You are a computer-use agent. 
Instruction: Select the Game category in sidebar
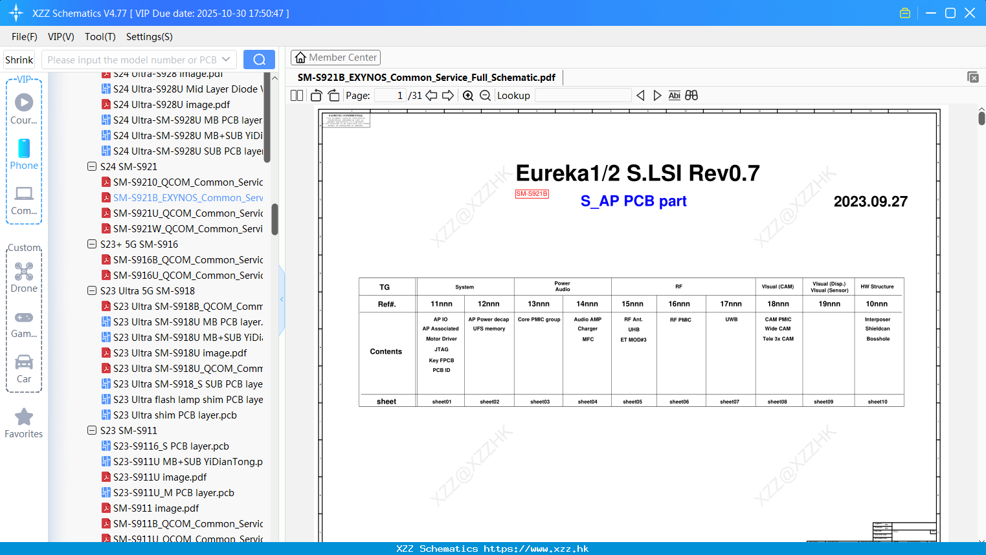click(x=24, y=323)
